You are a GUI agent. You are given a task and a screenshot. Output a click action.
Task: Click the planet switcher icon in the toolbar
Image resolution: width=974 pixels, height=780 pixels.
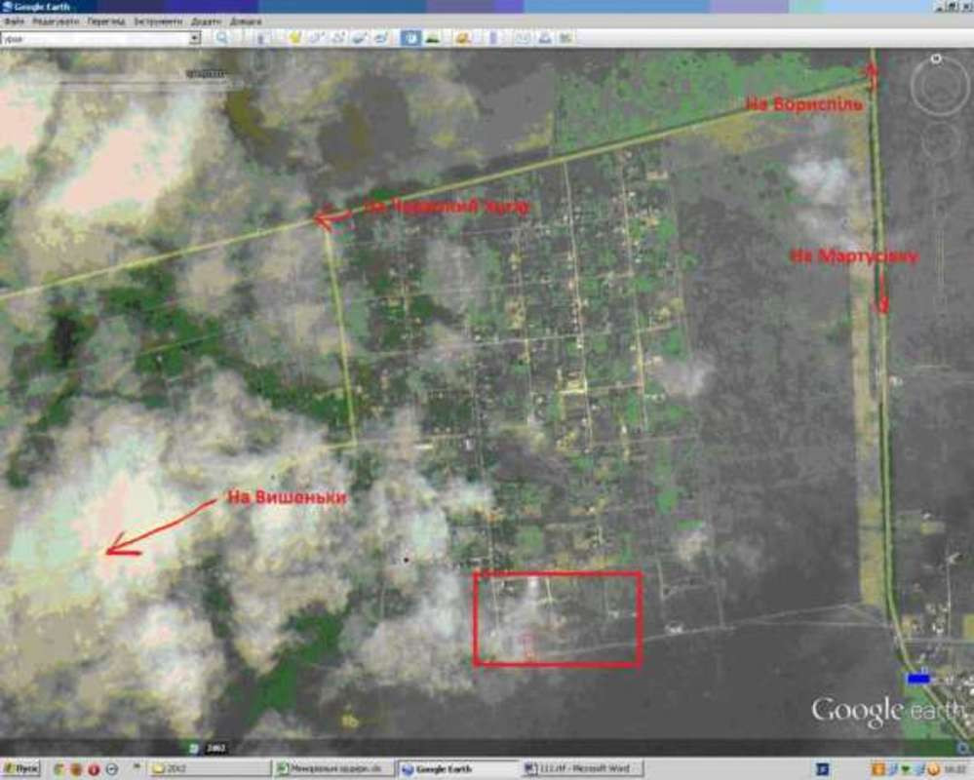pos(462,38)
